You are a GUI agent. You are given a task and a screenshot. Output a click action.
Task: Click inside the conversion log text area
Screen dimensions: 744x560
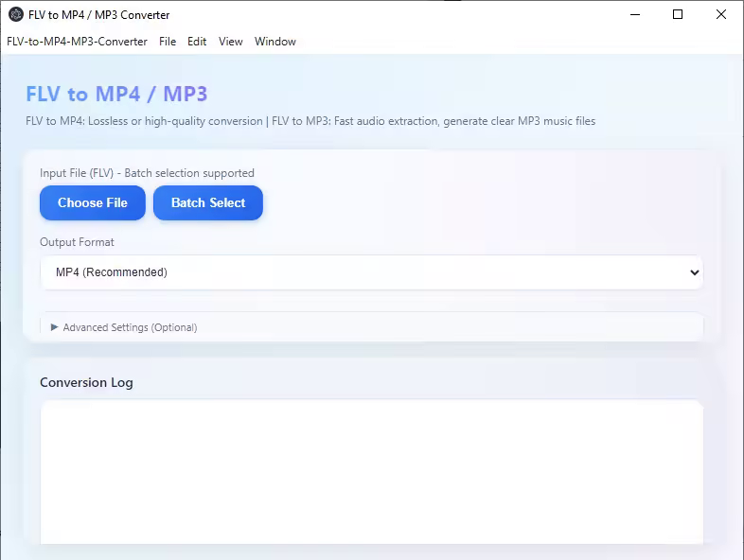click(371, 471)
